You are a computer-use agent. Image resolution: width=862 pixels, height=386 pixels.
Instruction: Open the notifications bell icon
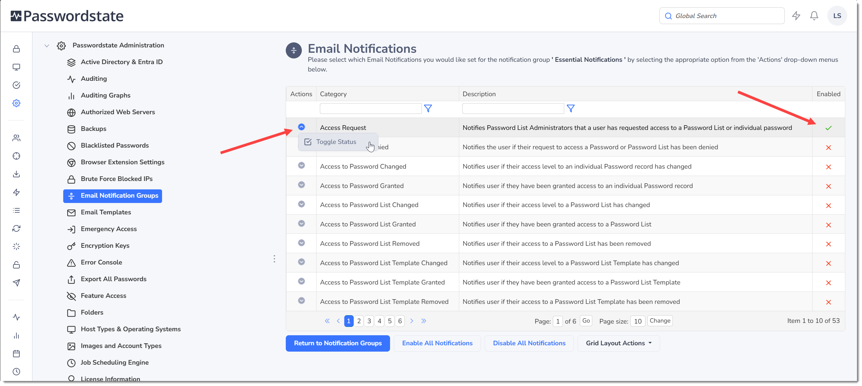click(814, 16)
